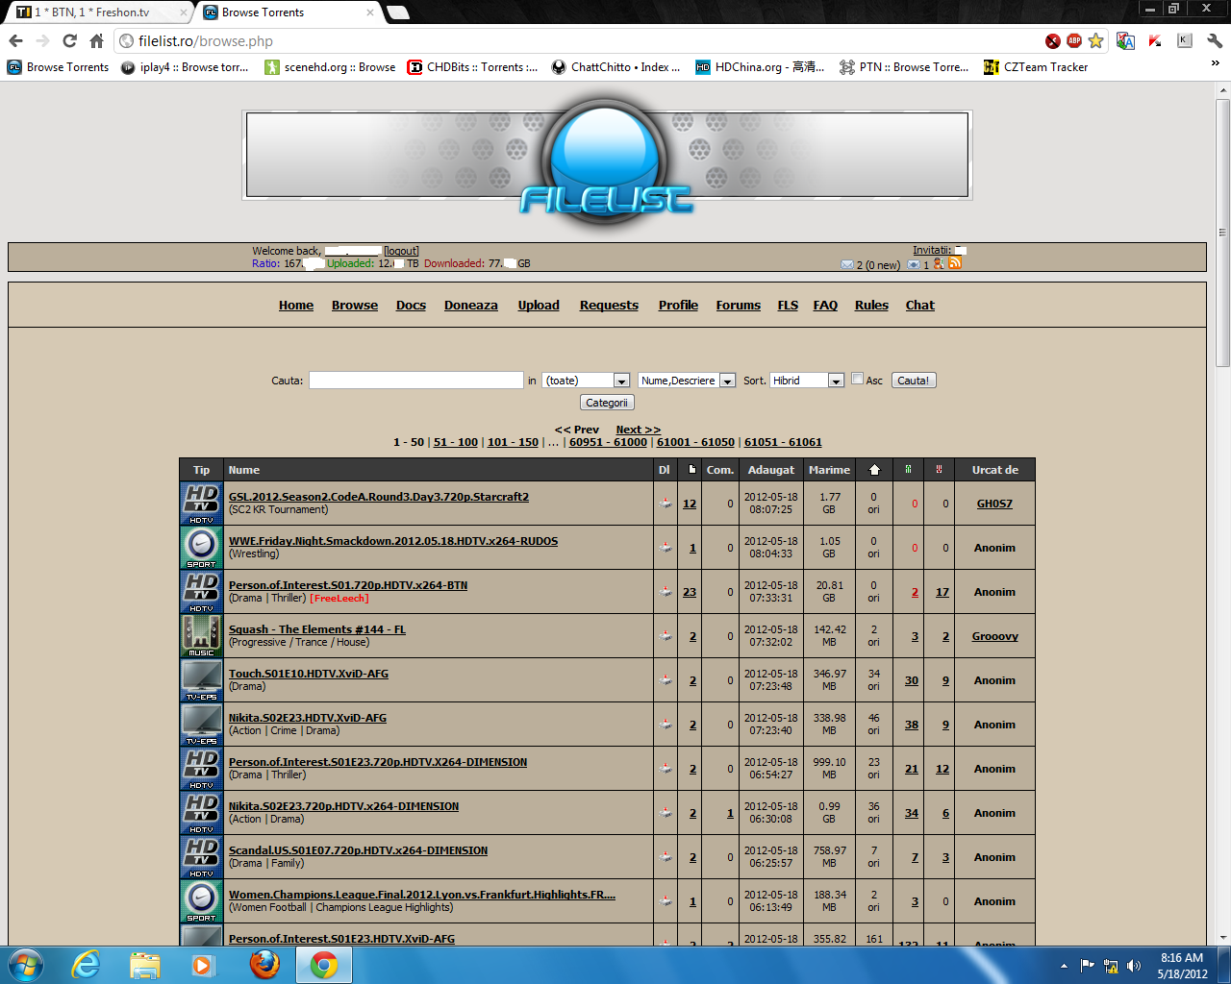Open the Upload menu link

point(539,305)
